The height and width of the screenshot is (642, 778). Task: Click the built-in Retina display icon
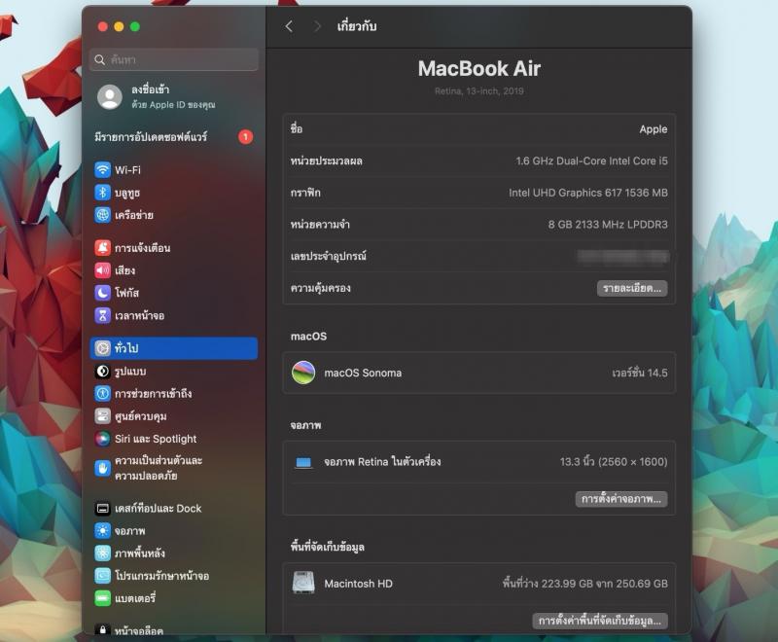click(x=303, y=463)
